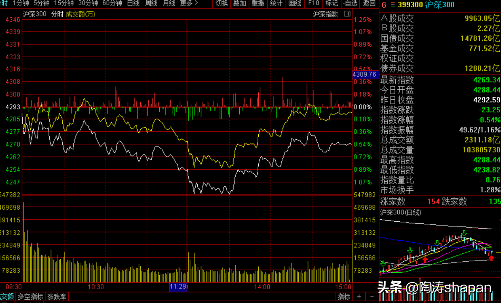Click the 14:00 time axis label
Image resolution: width=501 pixels, height=303 pixels.
pyautogui.click(x=262, y=287)
